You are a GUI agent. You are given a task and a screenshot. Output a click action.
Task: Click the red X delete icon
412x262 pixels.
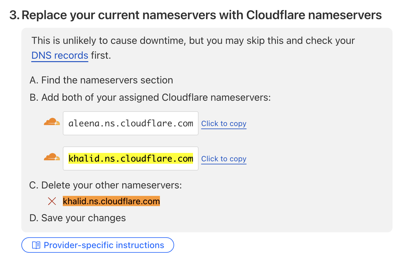[x=52, y=201]
